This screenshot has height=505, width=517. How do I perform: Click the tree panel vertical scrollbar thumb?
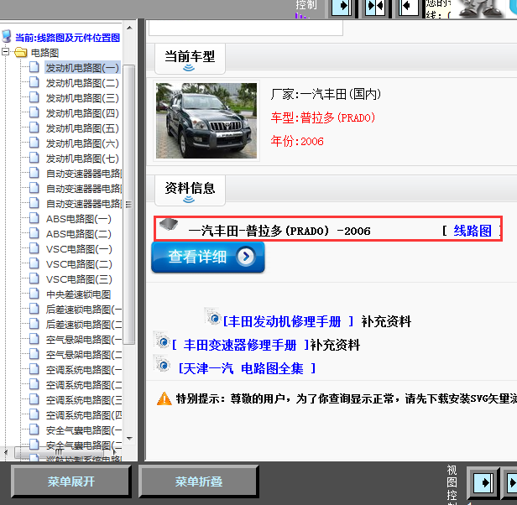pos(129,205)
